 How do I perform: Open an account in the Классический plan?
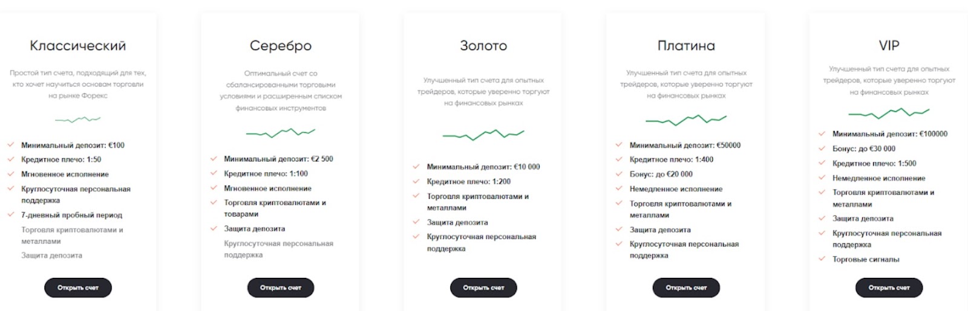coord(78,287)
